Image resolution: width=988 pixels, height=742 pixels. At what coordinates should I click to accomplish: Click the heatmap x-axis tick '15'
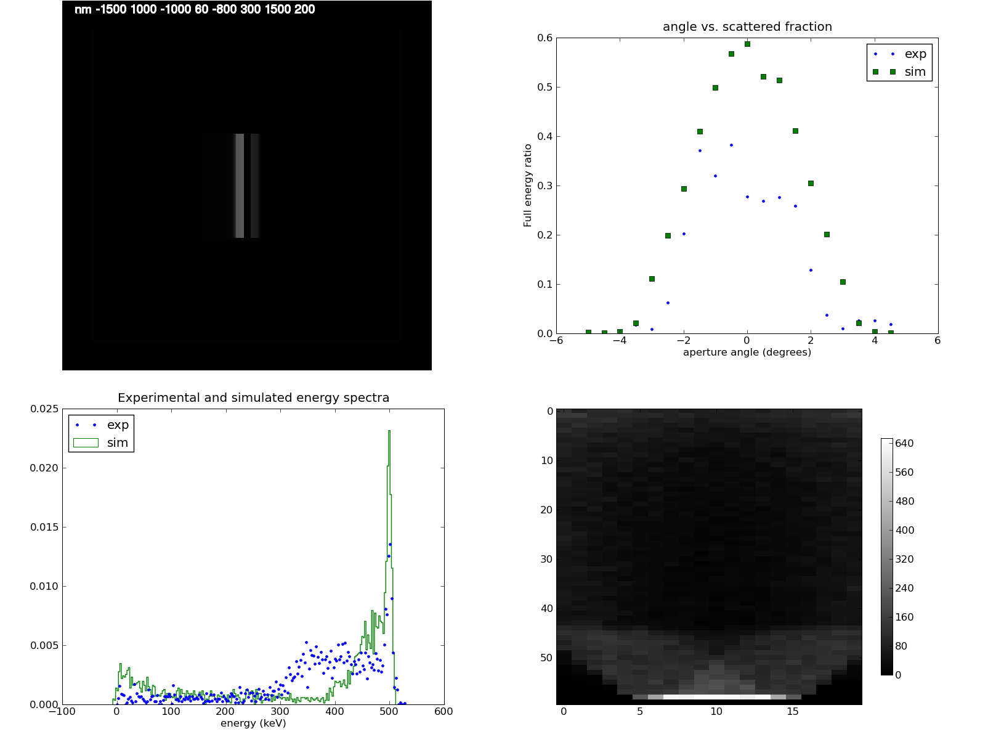793,712
